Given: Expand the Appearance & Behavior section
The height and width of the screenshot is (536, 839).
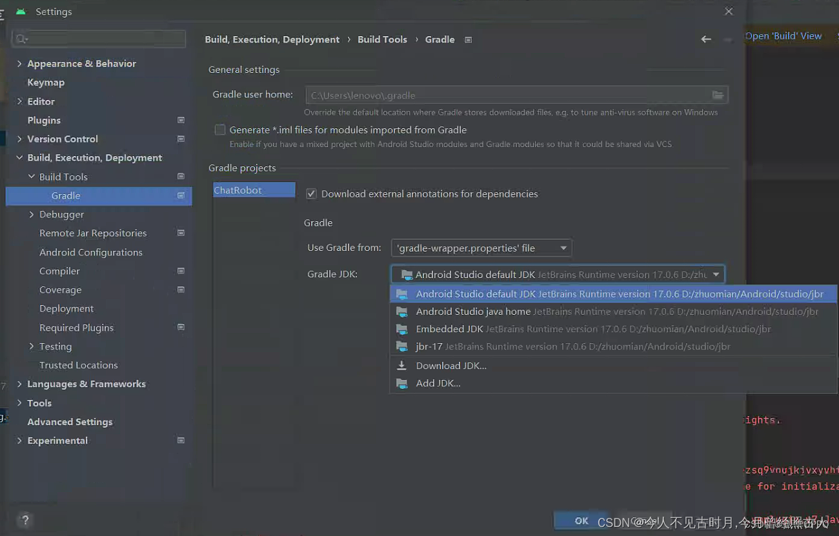Looking at the screenshot, I should tap(20, 63).
